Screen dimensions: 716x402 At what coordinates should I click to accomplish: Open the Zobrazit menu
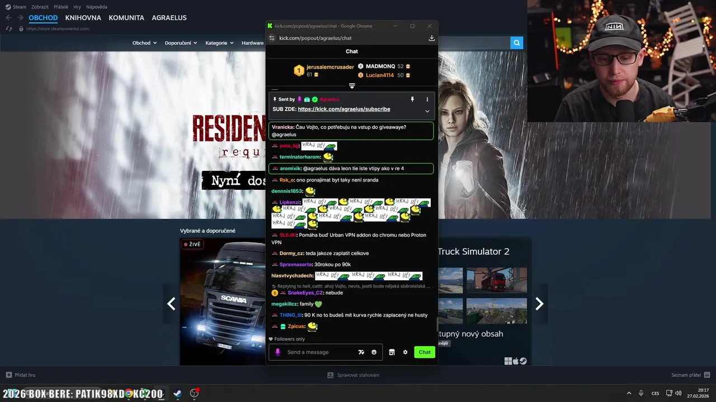pyautogui.click(x=40, y=7)
